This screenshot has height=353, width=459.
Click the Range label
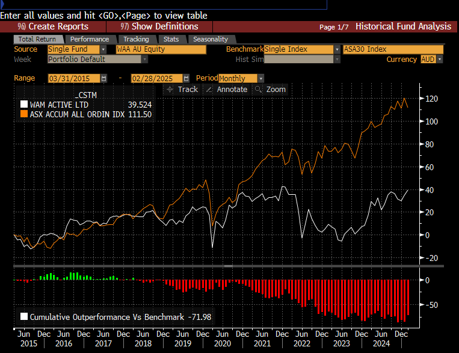24,78
